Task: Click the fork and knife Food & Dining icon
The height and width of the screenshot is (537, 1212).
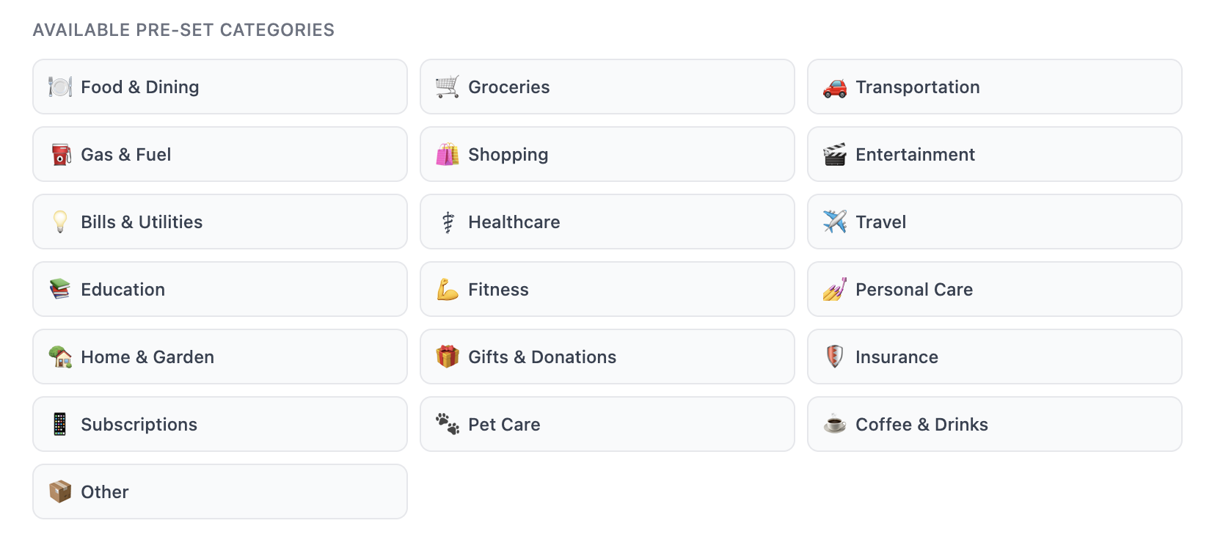Action: pyautogui.click(x=60, y=87)
